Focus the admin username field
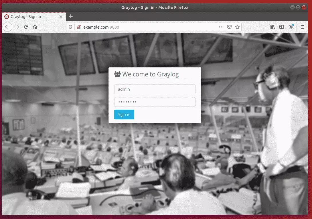The width and height of the screenshot is (312, 219). pos(155,89)
